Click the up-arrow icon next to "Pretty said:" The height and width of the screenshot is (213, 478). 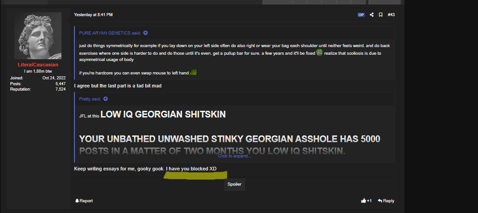click(x=105, y=99)
